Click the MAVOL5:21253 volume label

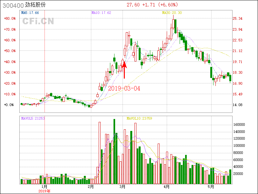(x=33, y=118)
